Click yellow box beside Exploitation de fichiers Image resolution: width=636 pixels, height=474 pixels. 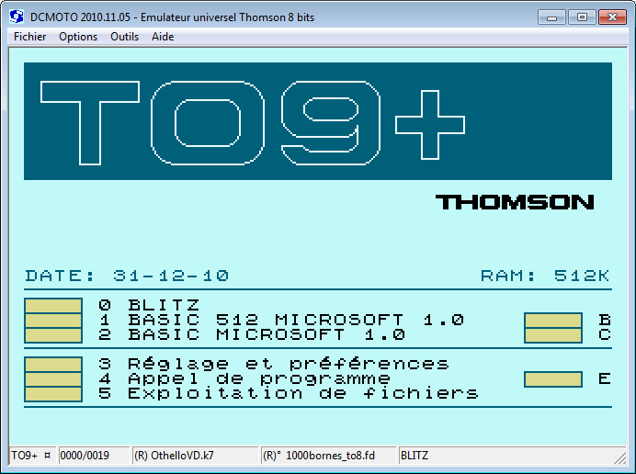(x=53, y=394)
